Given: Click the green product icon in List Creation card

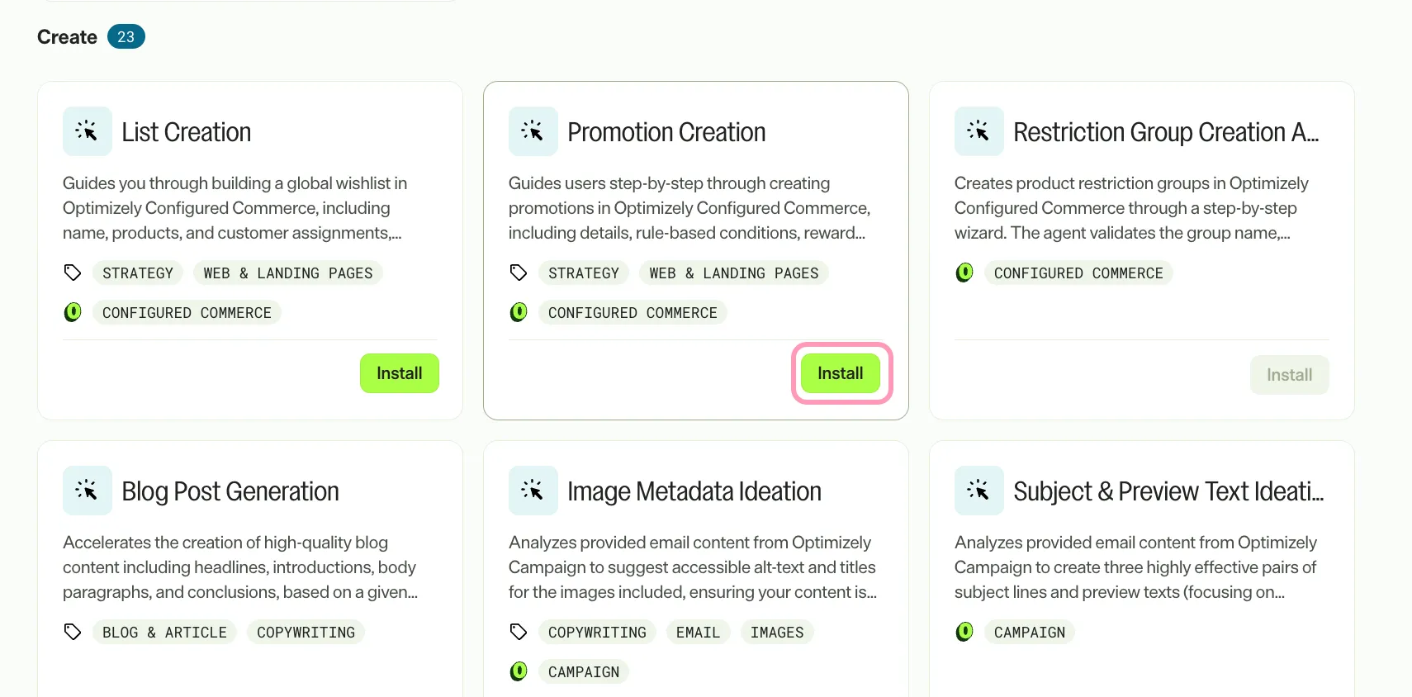Looking at the screenshot, I should (x=73, y=312).
